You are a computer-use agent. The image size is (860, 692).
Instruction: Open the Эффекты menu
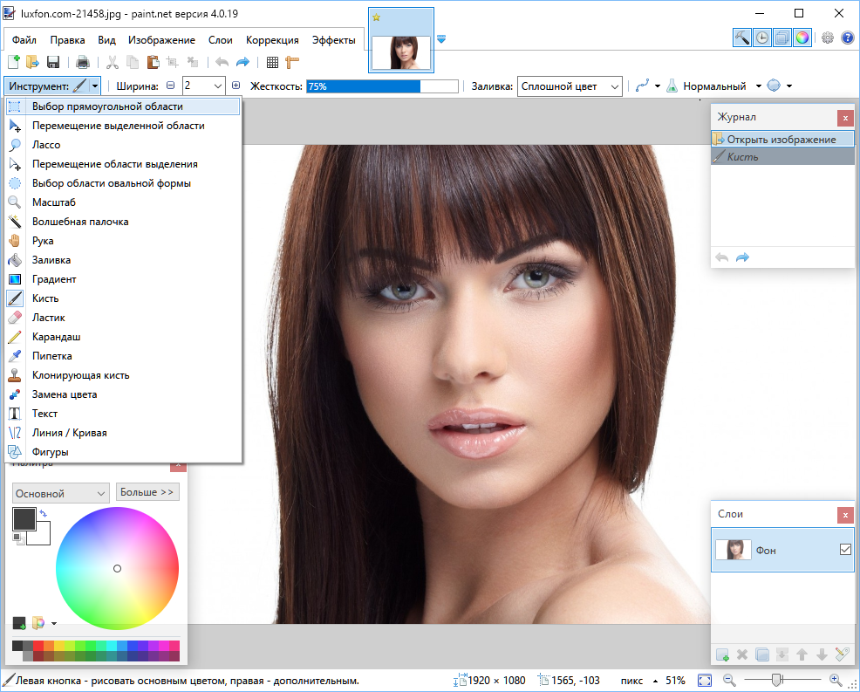click(332, 40)
